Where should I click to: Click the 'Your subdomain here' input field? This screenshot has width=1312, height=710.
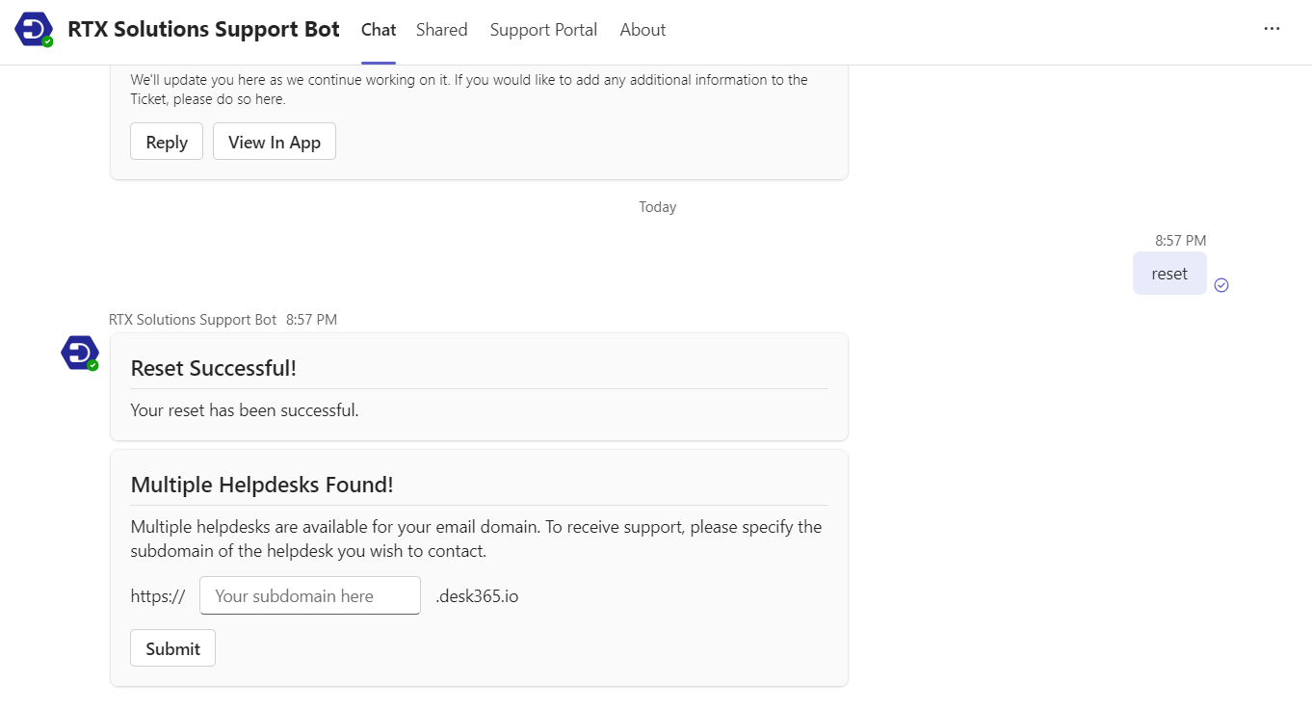pos(309,595)
